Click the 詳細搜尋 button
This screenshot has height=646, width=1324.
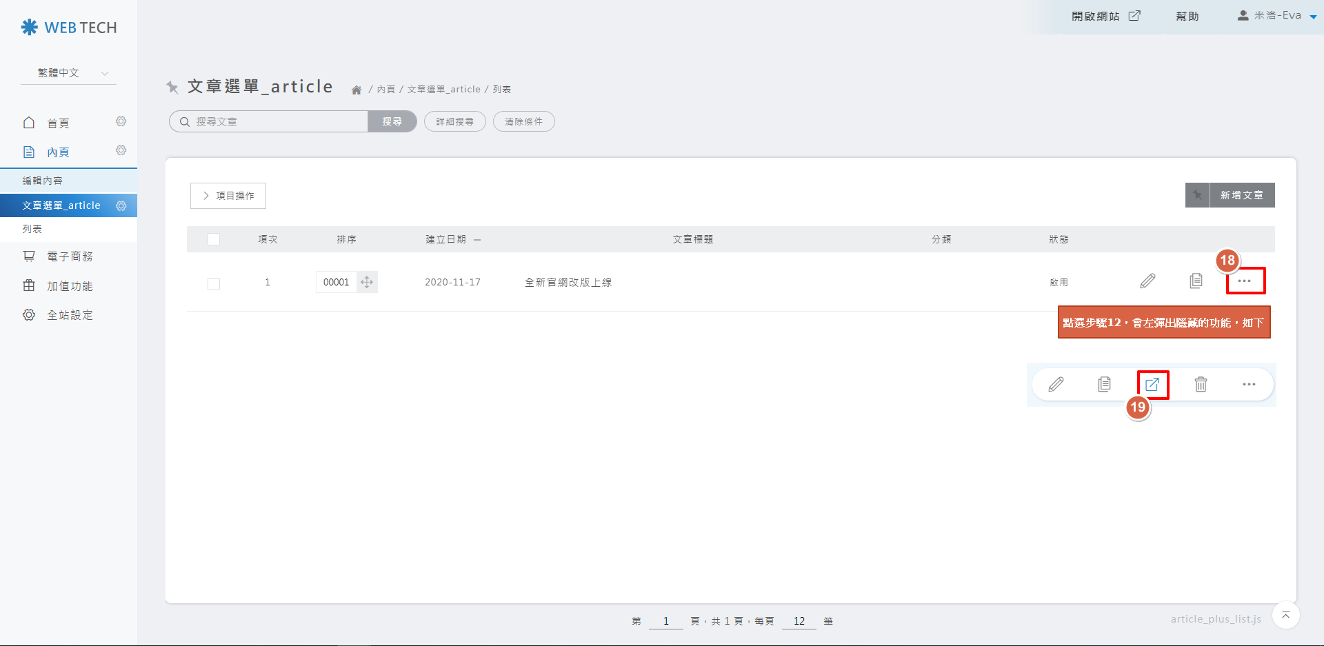tap(454, 121)
